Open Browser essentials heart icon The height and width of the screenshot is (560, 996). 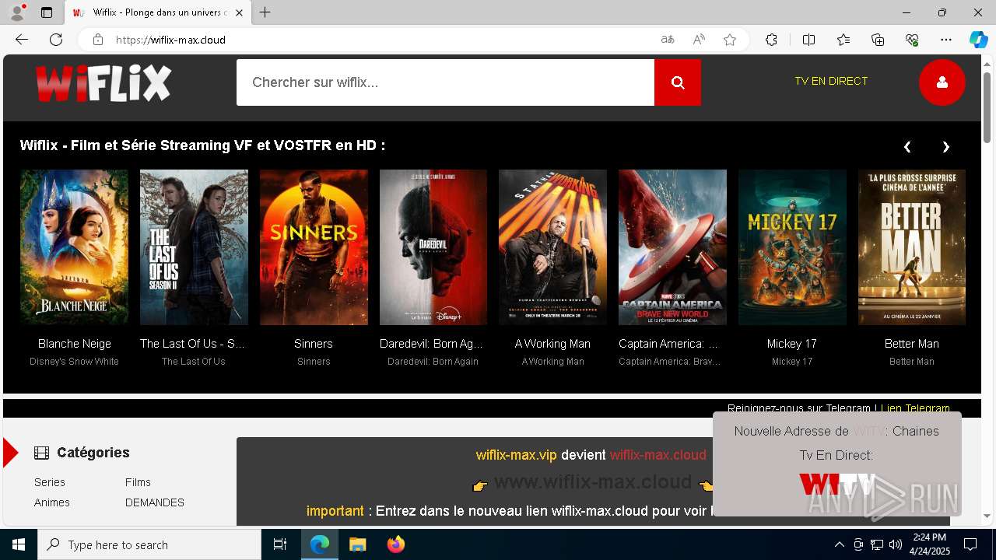pyautogui.click(x=912, y=40)
